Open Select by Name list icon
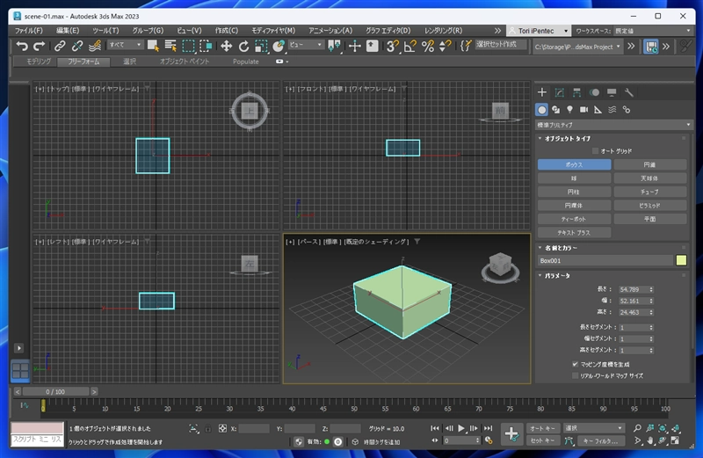703x458 pixels. 170,46
